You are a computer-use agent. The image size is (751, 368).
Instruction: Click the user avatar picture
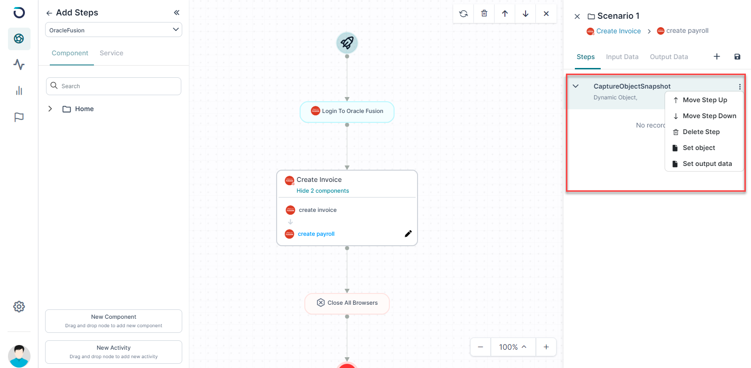[x=19, y=356]
